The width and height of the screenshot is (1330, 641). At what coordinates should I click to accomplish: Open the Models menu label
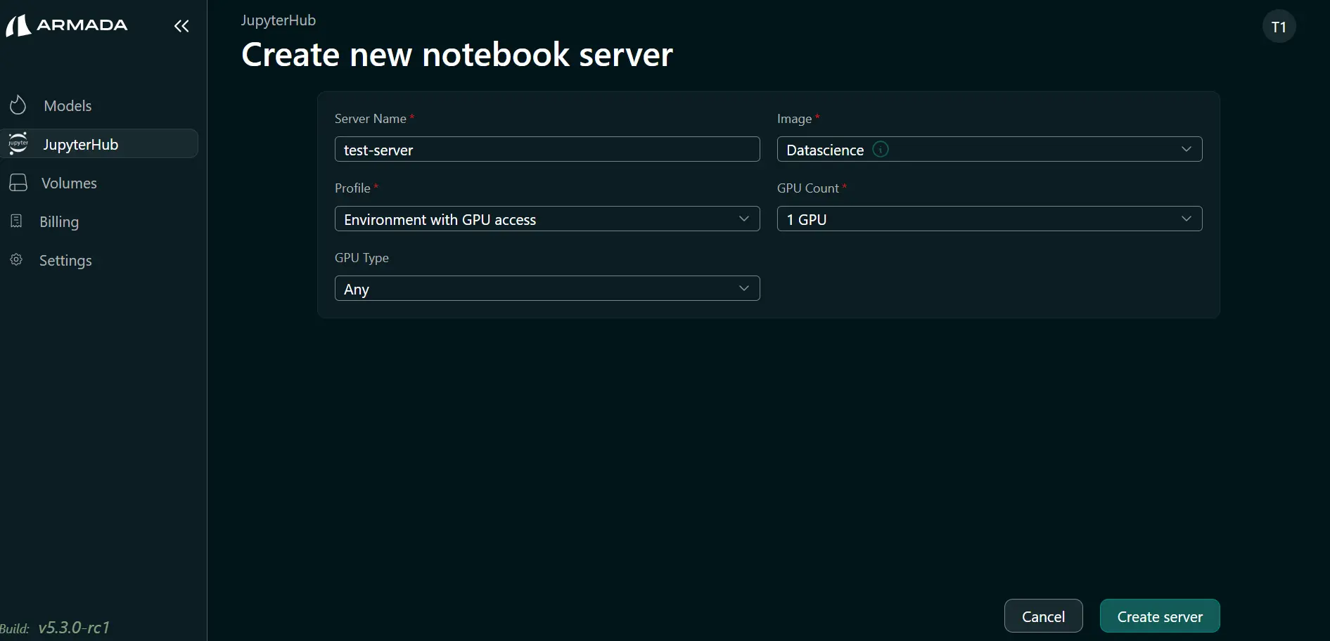[x=68, y=105]
